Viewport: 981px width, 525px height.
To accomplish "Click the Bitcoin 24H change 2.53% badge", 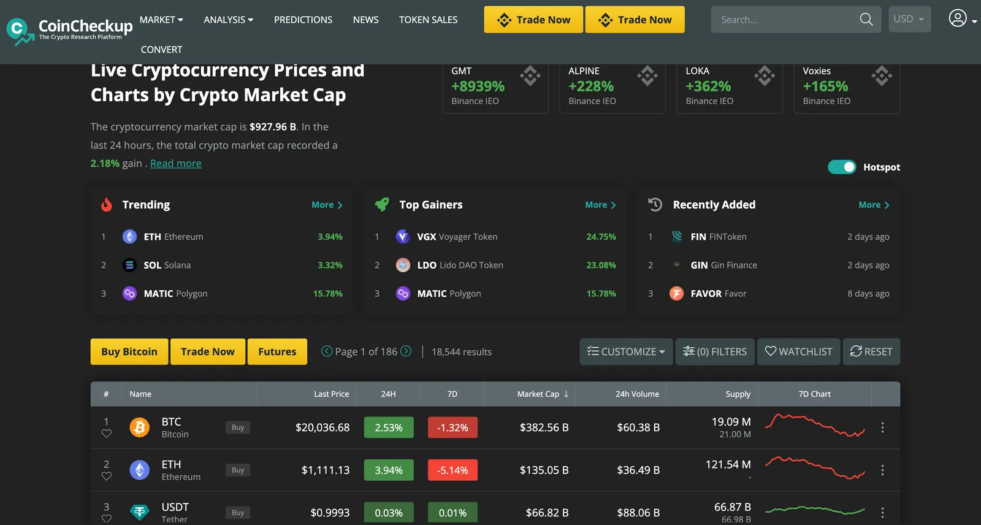I will pyautogui.click(x=389, y=427).
